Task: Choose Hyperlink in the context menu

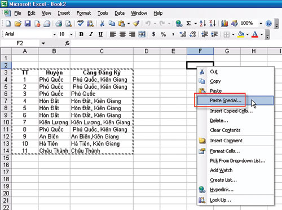Action: coord(235,190)
